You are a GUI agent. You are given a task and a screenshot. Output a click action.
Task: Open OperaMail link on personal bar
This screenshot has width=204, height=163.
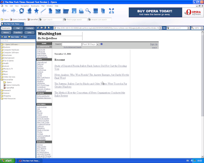click(33, 20)
